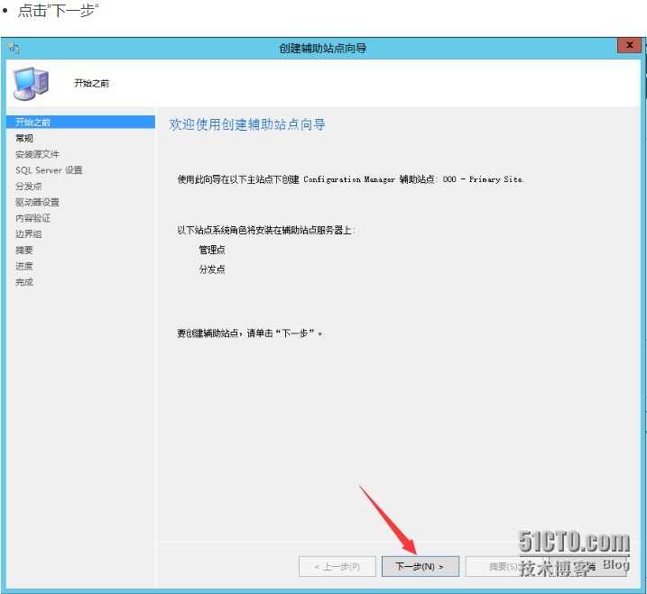Close the 创建辅助站点向导 wizard window
This screenshot has height=594, width=647.
tap(629, 45)
